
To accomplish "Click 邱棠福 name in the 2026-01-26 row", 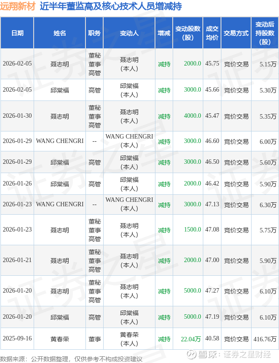I will 60,184.
